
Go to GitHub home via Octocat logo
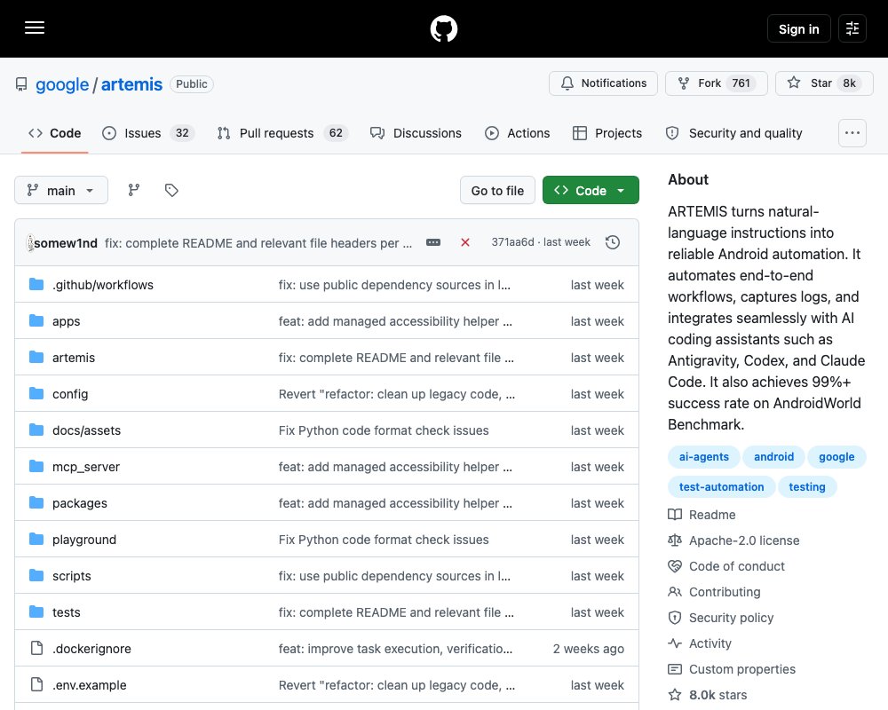[x=444, y=28]
